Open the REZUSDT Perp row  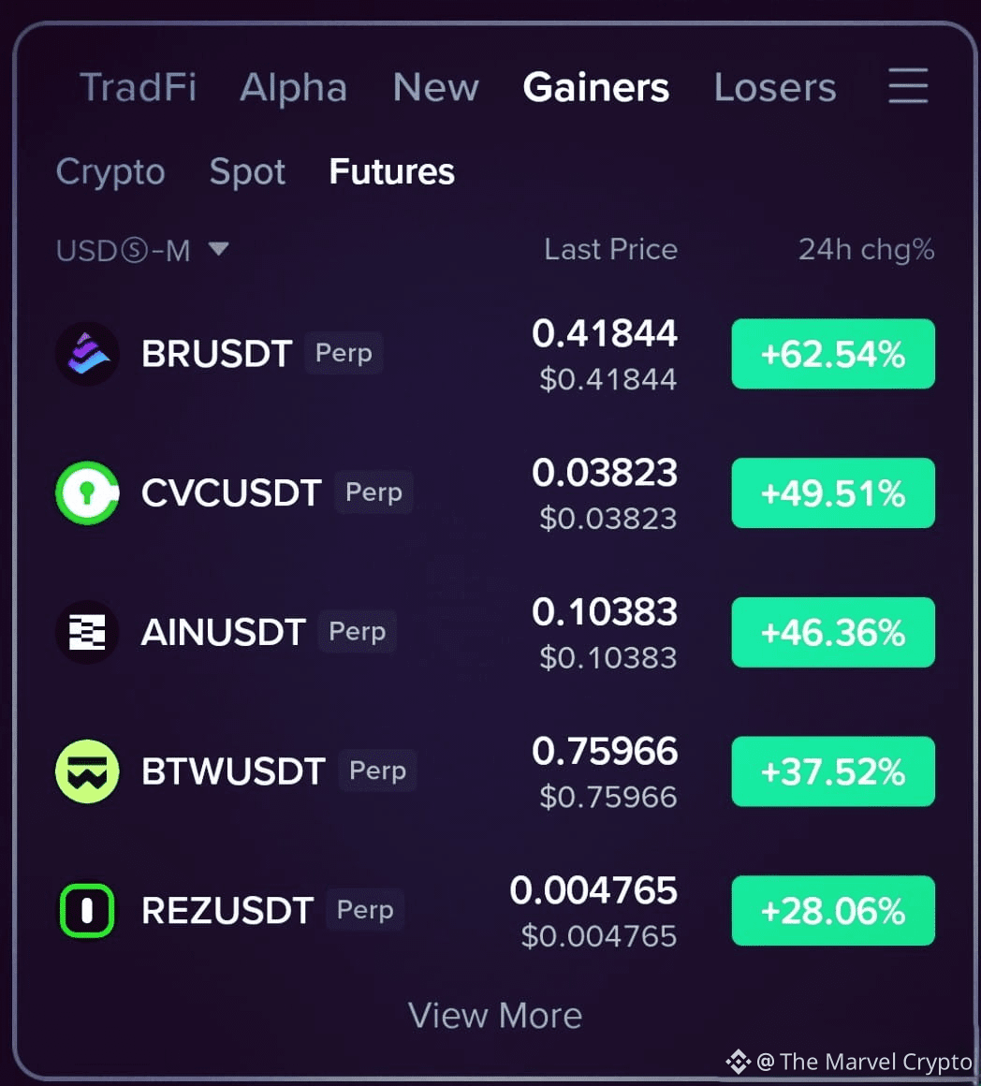click(x=495, y=911)
